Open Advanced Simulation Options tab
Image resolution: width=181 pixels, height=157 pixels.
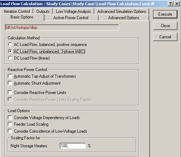coord(122,11)
